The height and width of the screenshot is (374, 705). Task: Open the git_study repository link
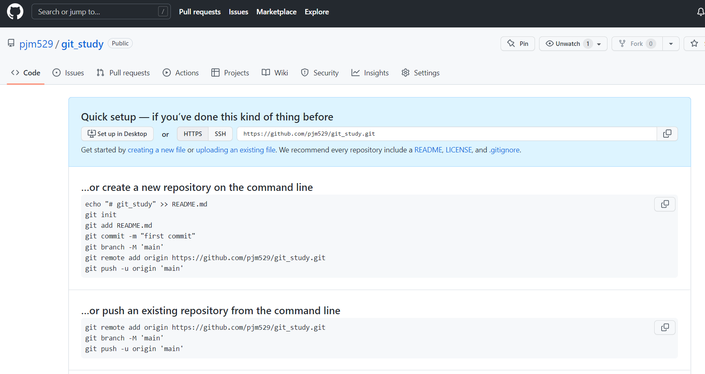tap(82, 44)
